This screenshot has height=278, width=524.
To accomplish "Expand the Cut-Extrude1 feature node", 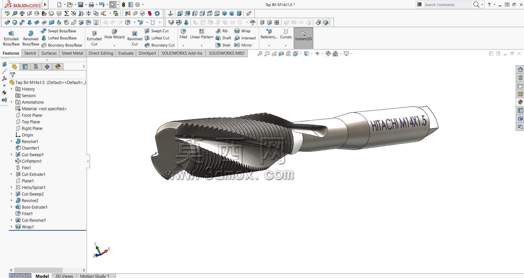I will pyautogui.click(x=11, y=174).
